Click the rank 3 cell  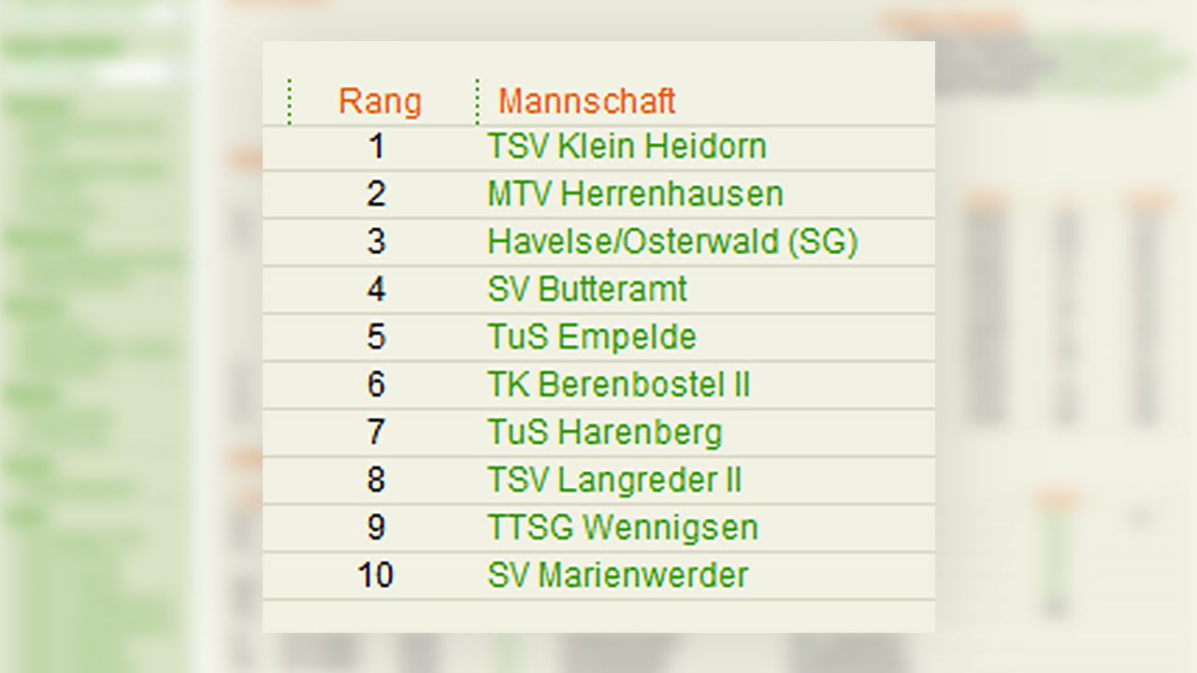point(376,242)
